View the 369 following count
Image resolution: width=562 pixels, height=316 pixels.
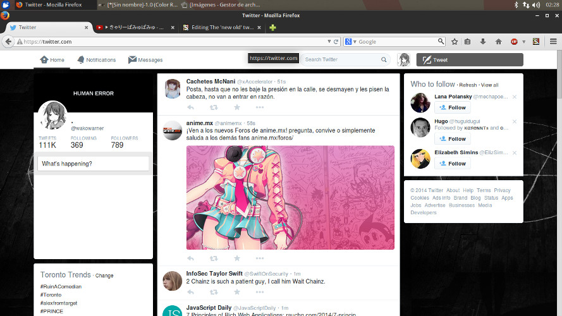click(x=83, y=142)
